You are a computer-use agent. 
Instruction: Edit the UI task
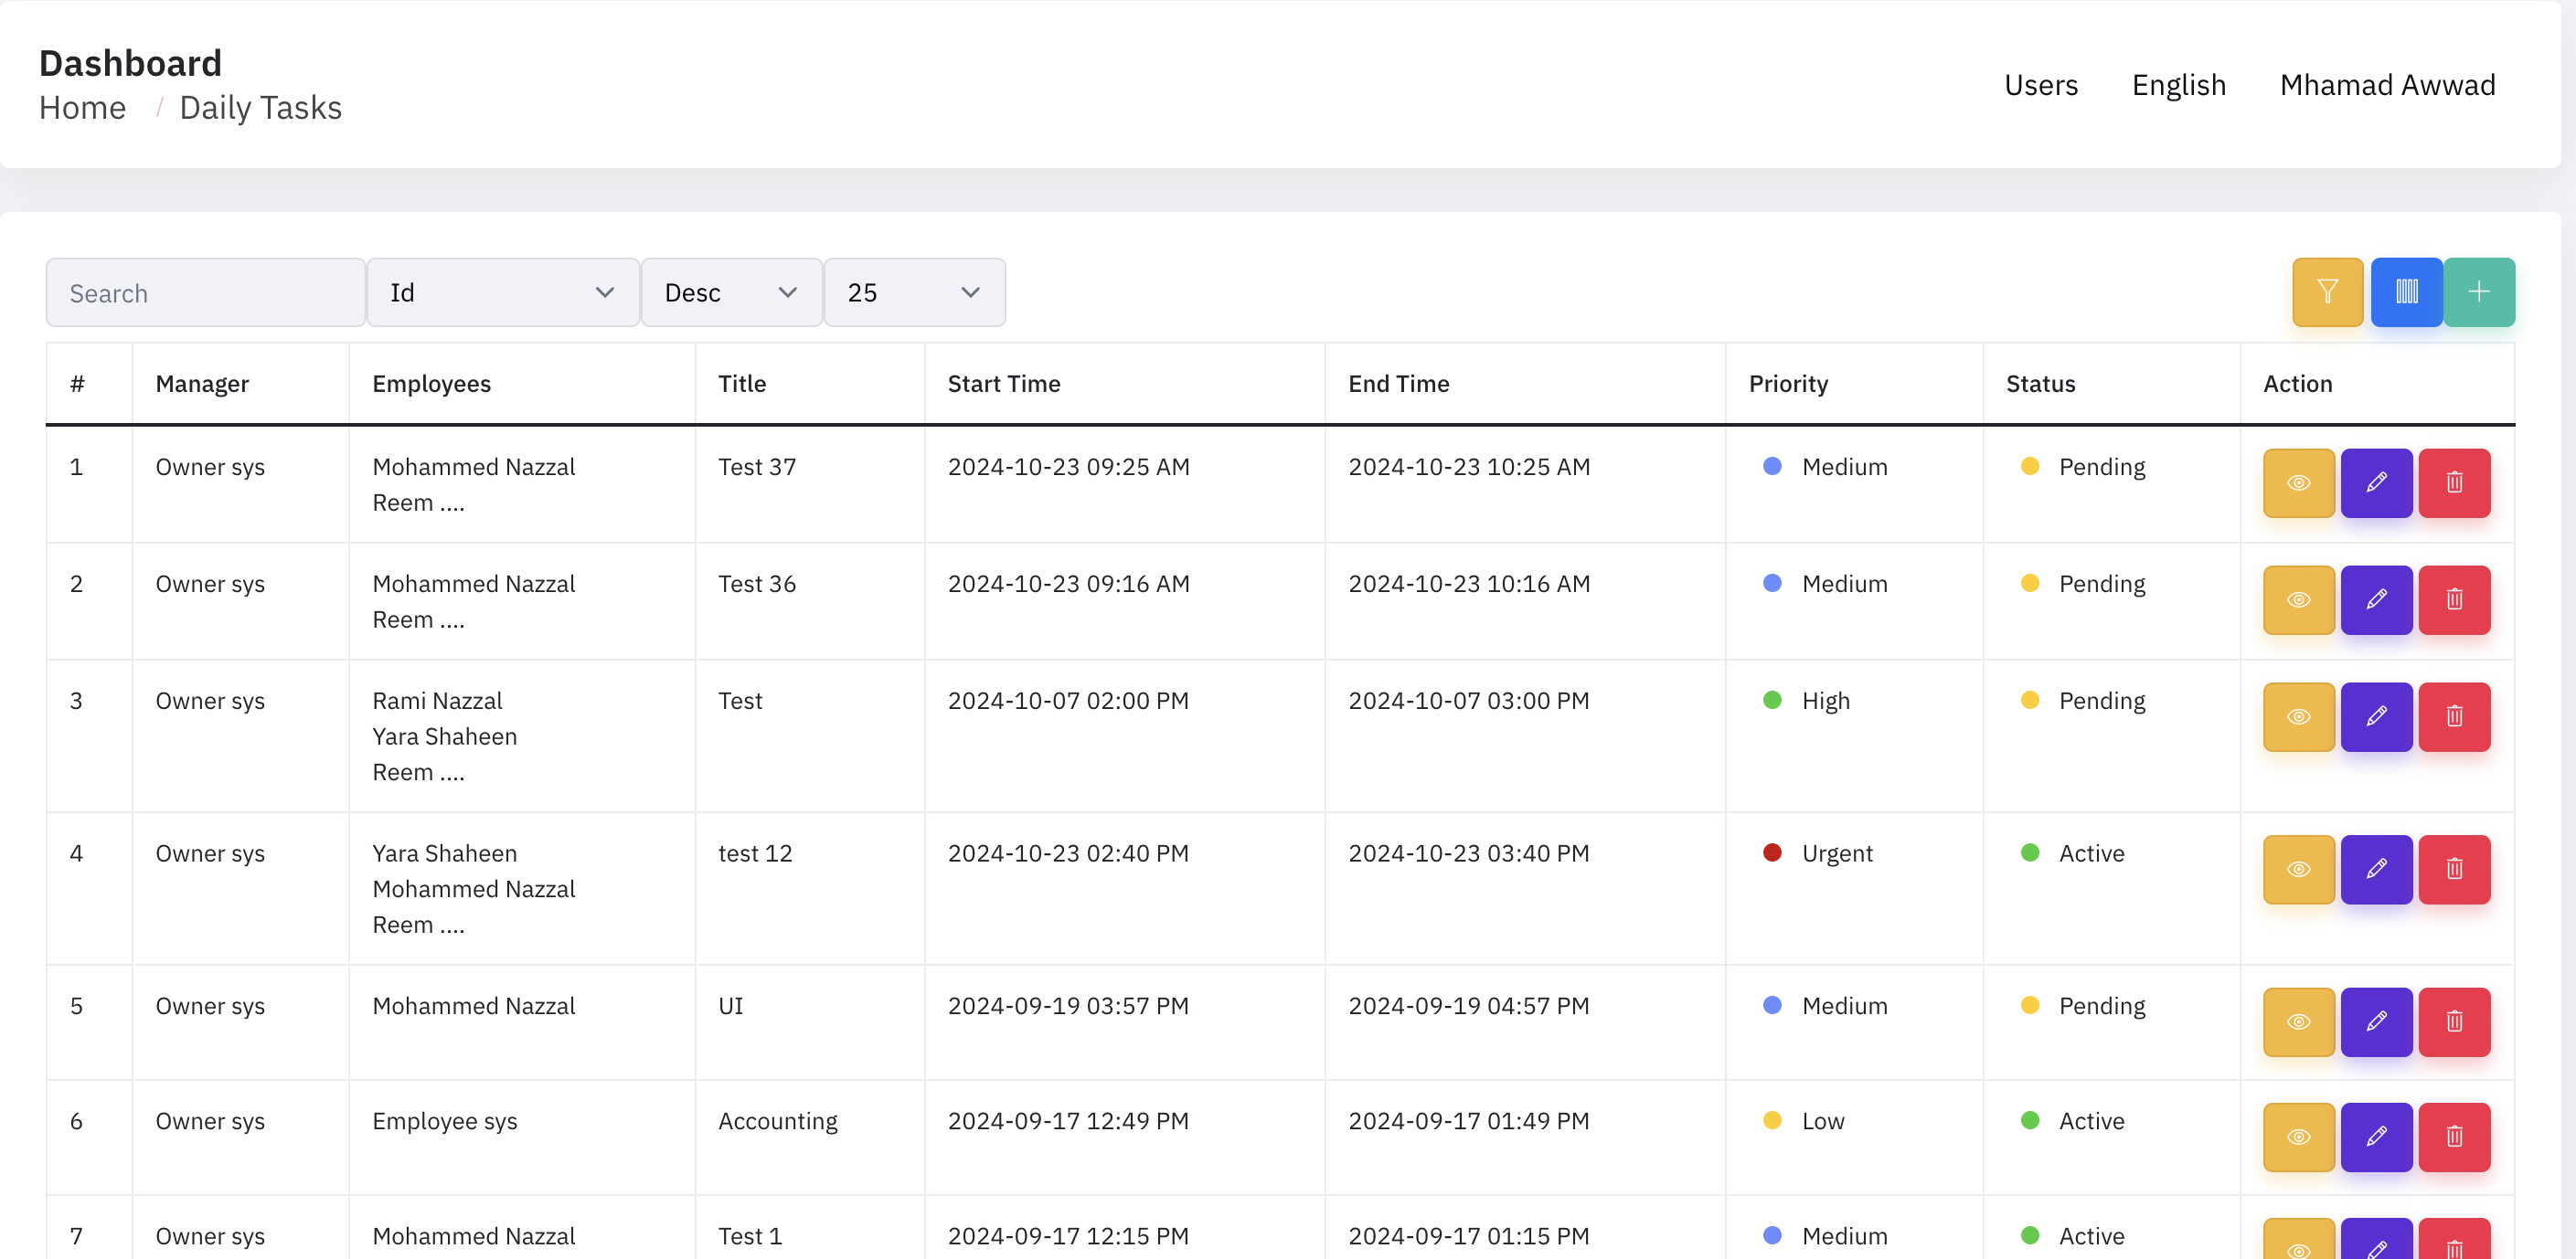coord(2376,1021)
